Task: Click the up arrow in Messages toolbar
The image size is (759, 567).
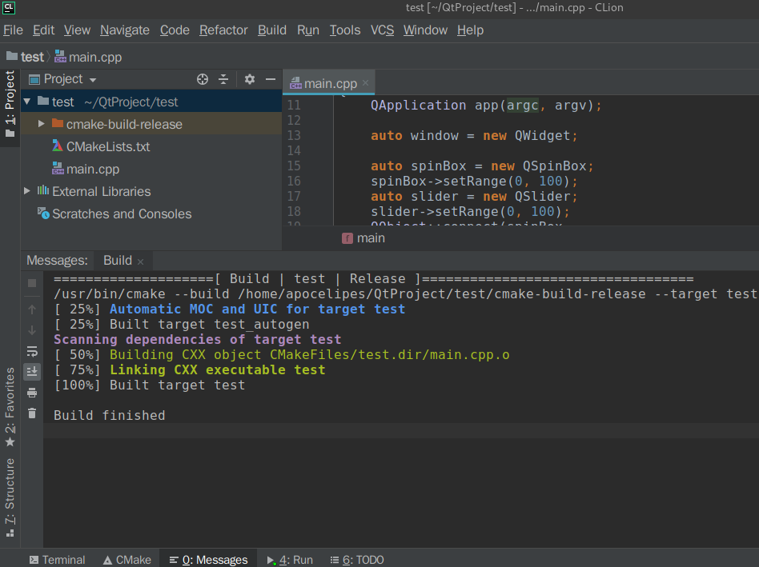Action: 32,309
